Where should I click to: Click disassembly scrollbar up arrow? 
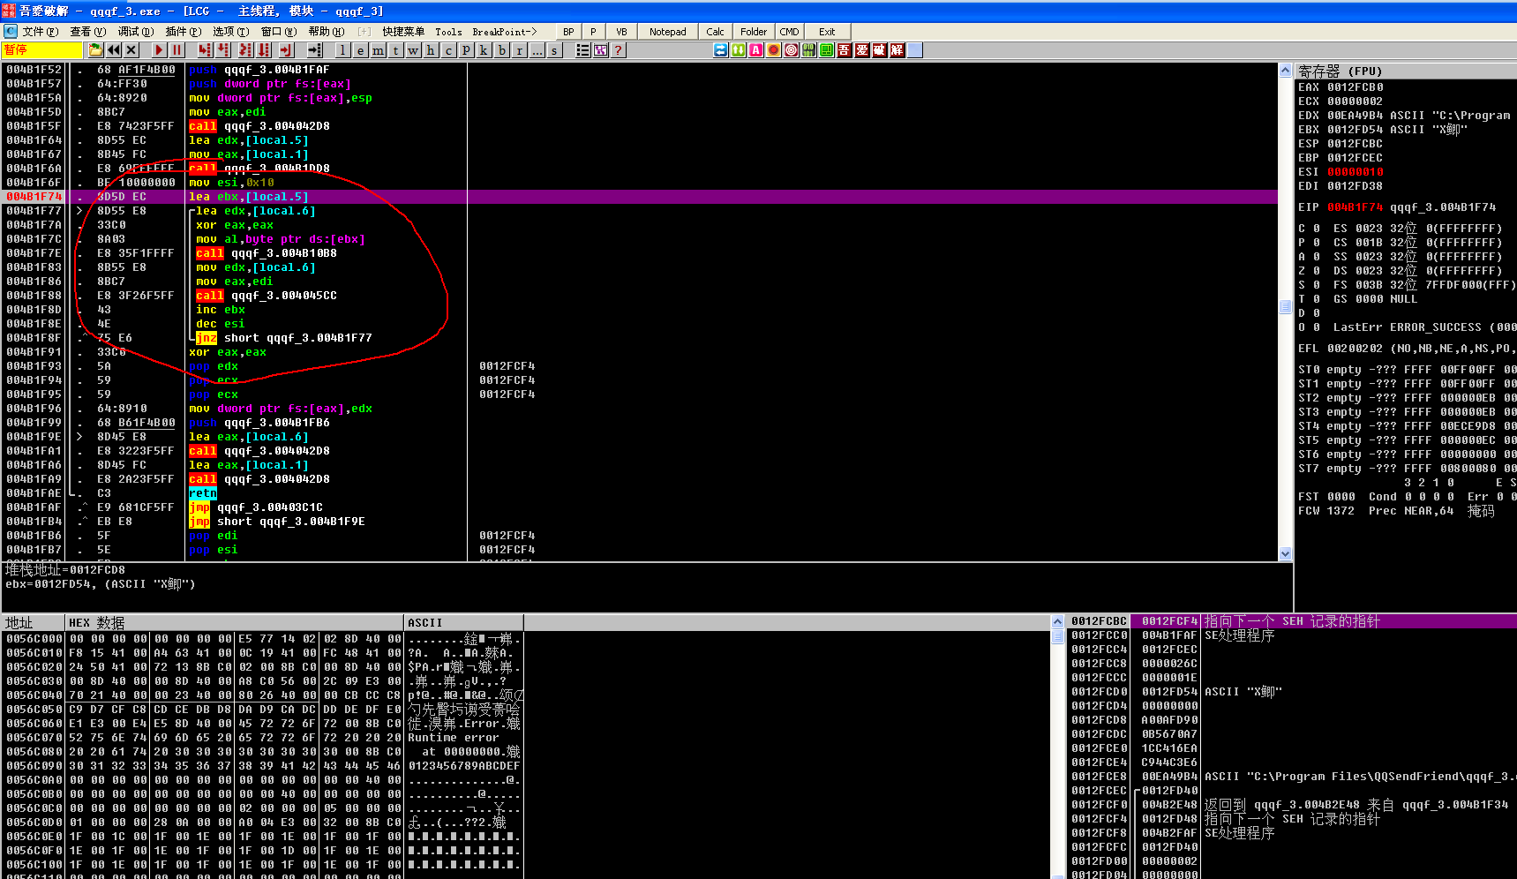(x=1286, y=70)
